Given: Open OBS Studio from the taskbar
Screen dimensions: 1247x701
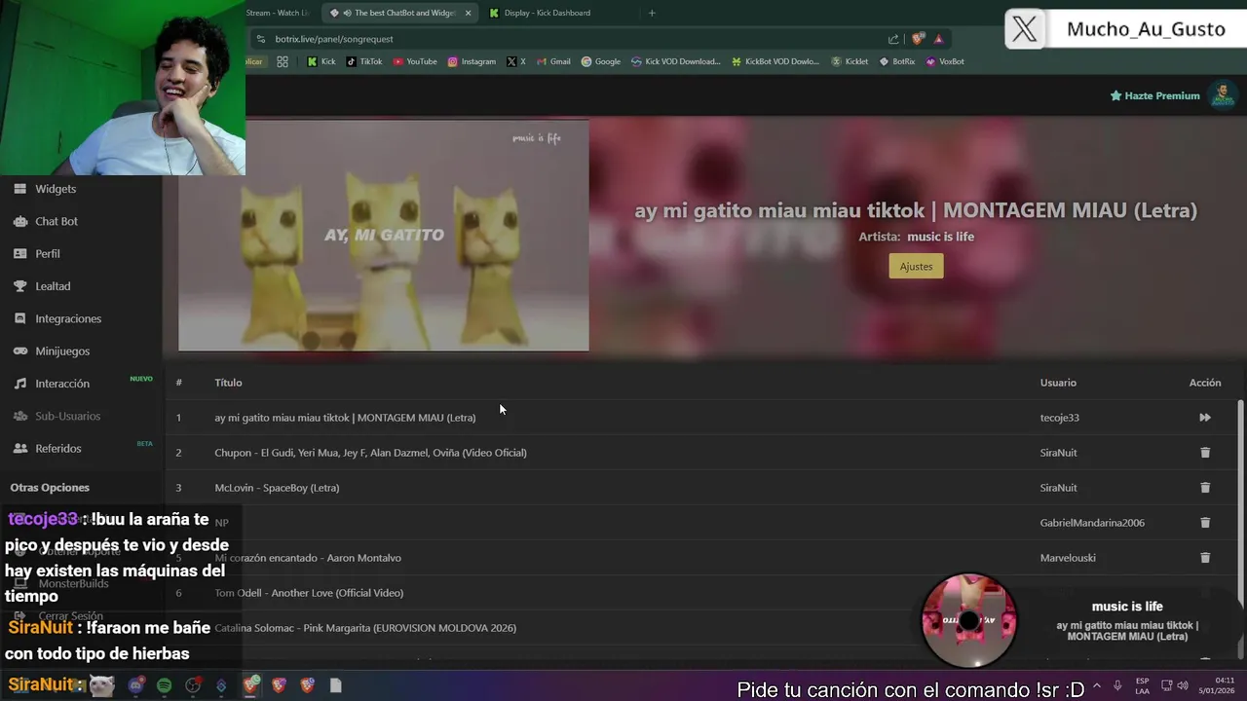Looking at the screenshot, I should 193,685.
